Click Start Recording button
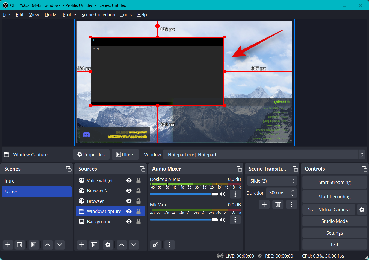Screen dimensions: 369x260 [x=334, y=197]
